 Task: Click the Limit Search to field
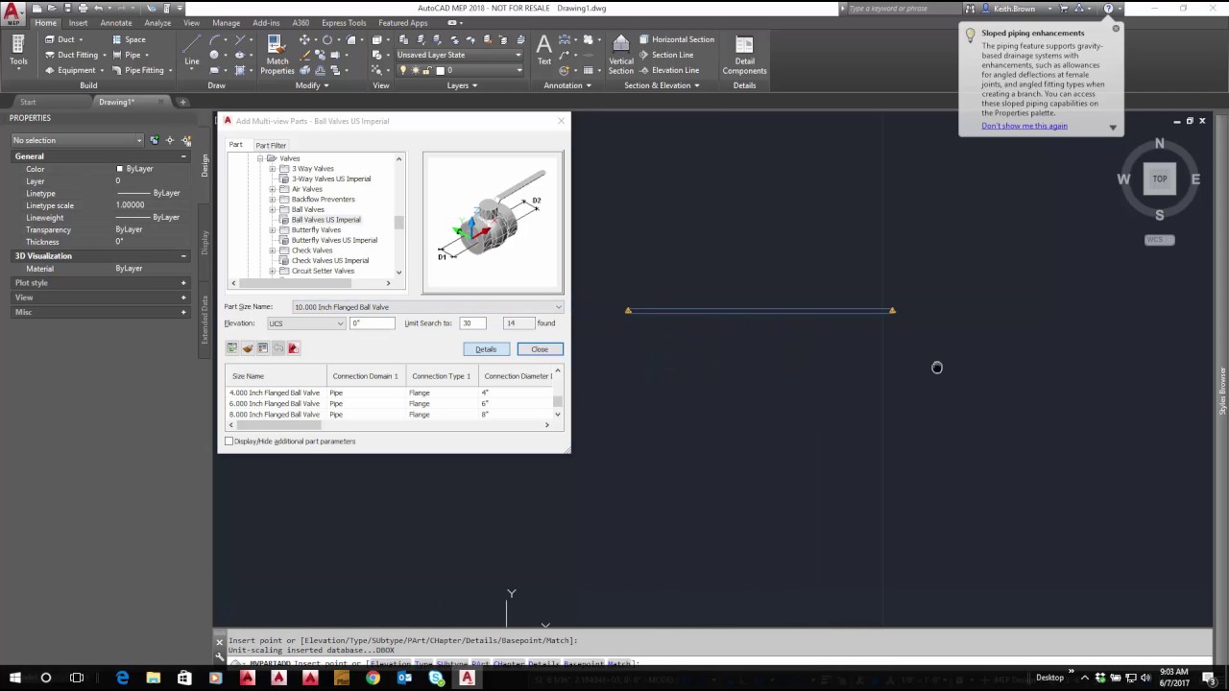[x=472, y=323]
